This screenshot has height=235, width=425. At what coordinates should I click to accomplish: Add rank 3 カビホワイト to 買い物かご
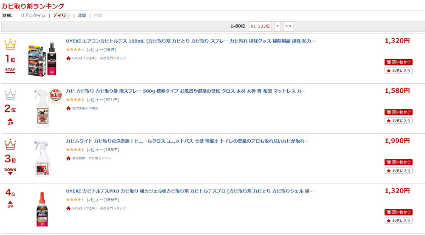[x=399, y=162]
